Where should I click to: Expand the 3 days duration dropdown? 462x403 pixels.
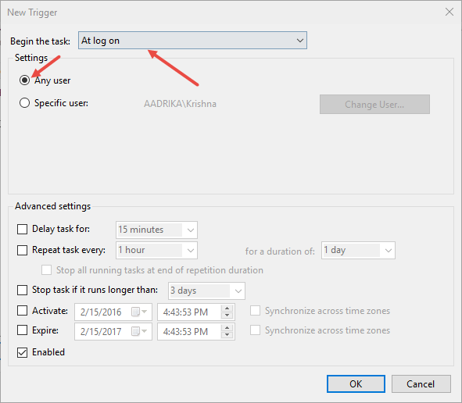(206, 291)
